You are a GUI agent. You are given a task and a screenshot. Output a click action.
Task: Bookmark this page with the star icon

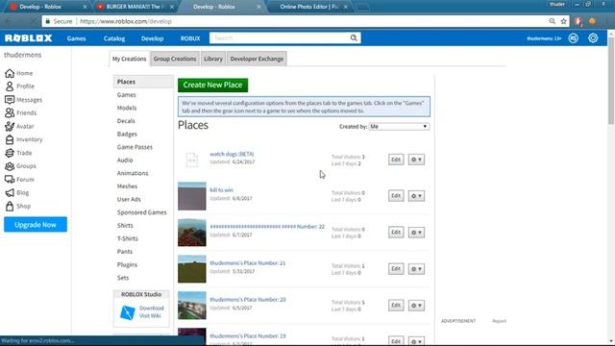[x=564, y=21]
